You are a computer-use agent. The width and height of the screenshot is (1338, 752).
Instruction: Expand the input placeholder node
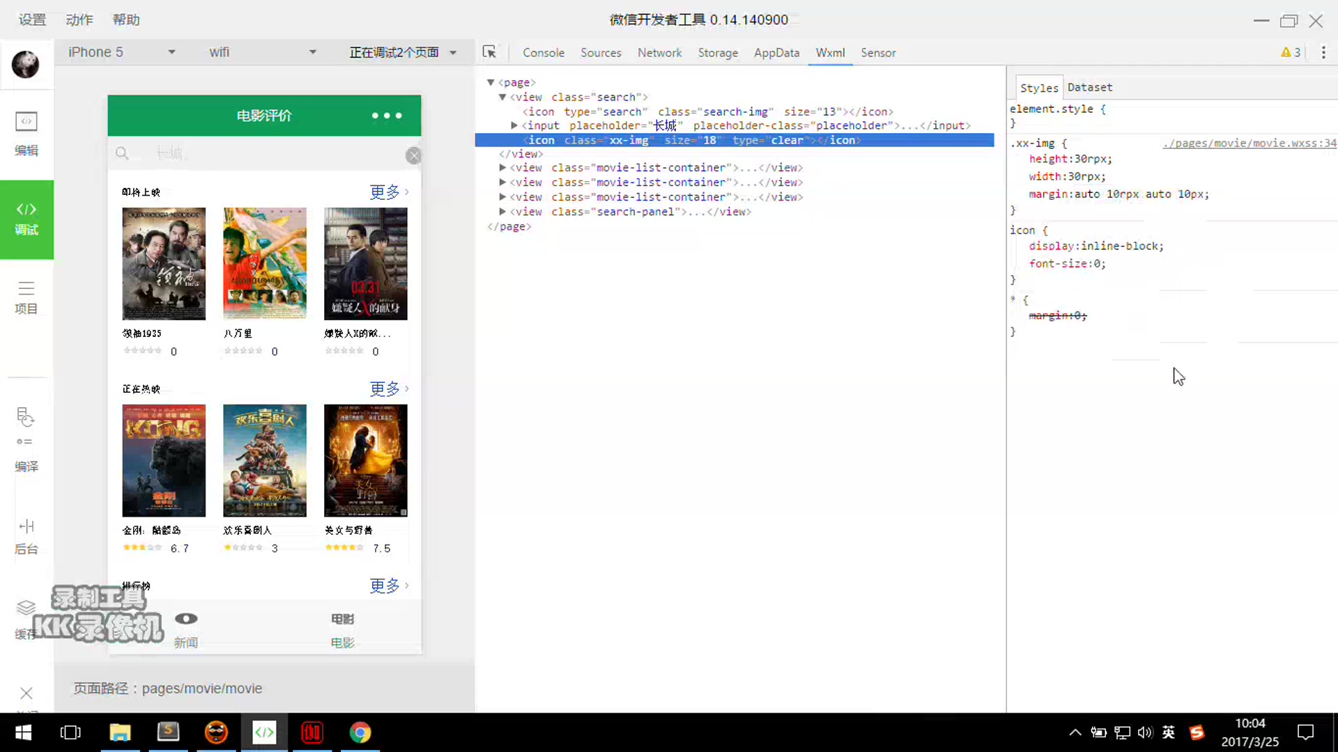point(514,125)
